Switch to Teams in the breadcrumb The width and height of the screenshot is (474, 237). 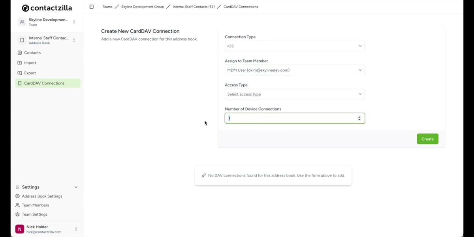click(x=107, y=6)
